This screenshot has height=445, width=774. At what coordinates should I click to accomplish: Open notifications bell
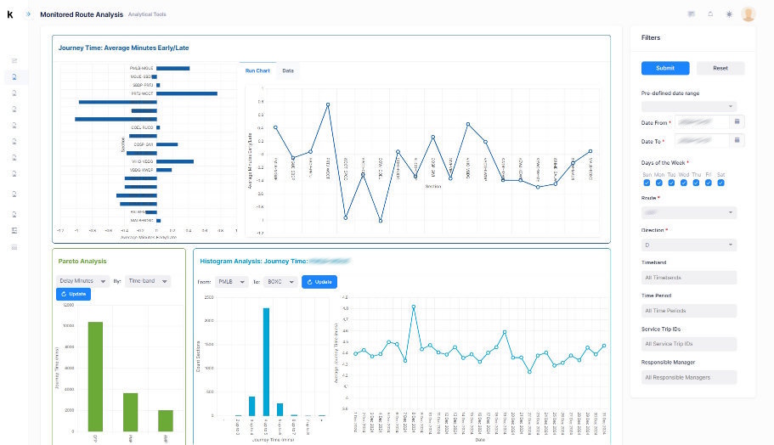[x=710, y=14]
